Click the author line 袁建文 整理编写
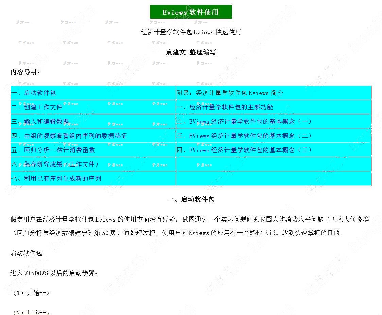Viewport: 382px width, 315px height. (191, 52)
